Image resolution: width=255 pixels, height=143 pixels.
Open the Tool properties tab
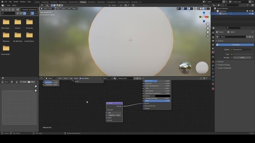click(213, 33)
